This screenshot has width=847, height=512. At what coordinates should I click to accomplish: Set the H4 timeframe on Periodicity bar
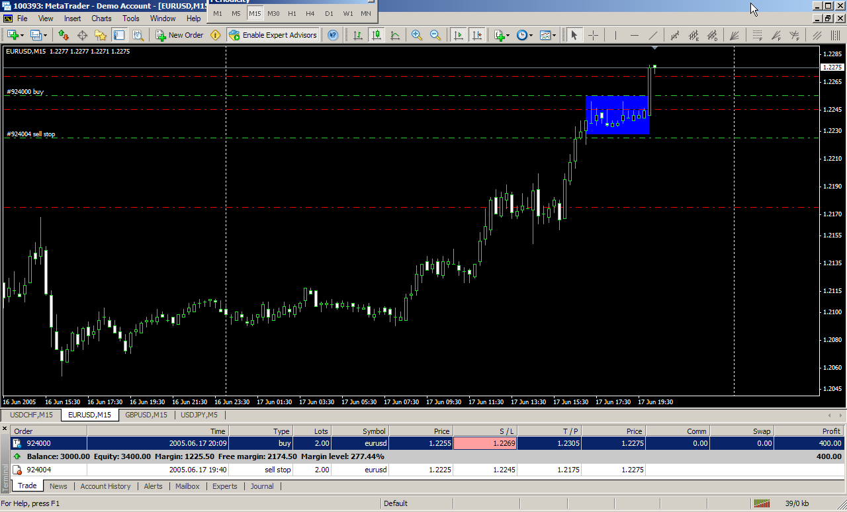[x=310, y=13]
